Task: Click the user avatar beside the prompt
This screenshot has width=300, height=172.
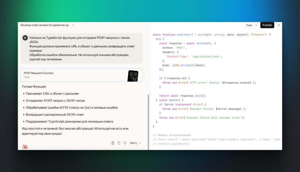Action: 25,38
